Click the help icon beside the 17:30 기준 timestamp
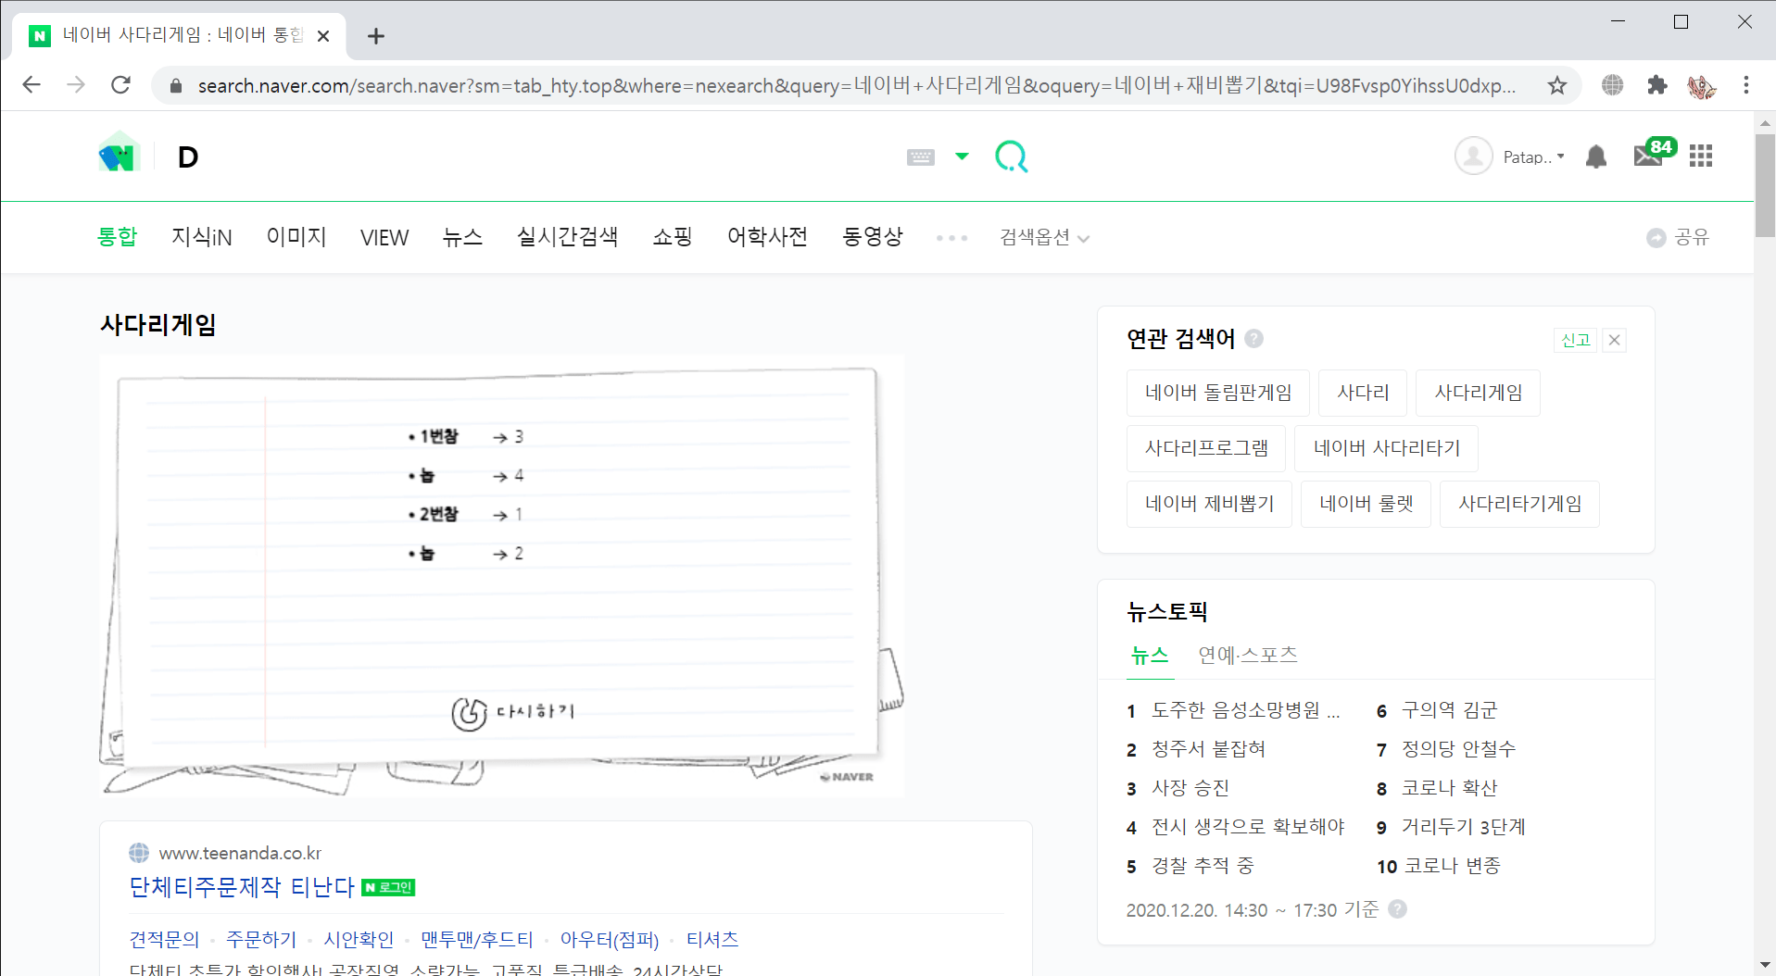 (1397, 909)
